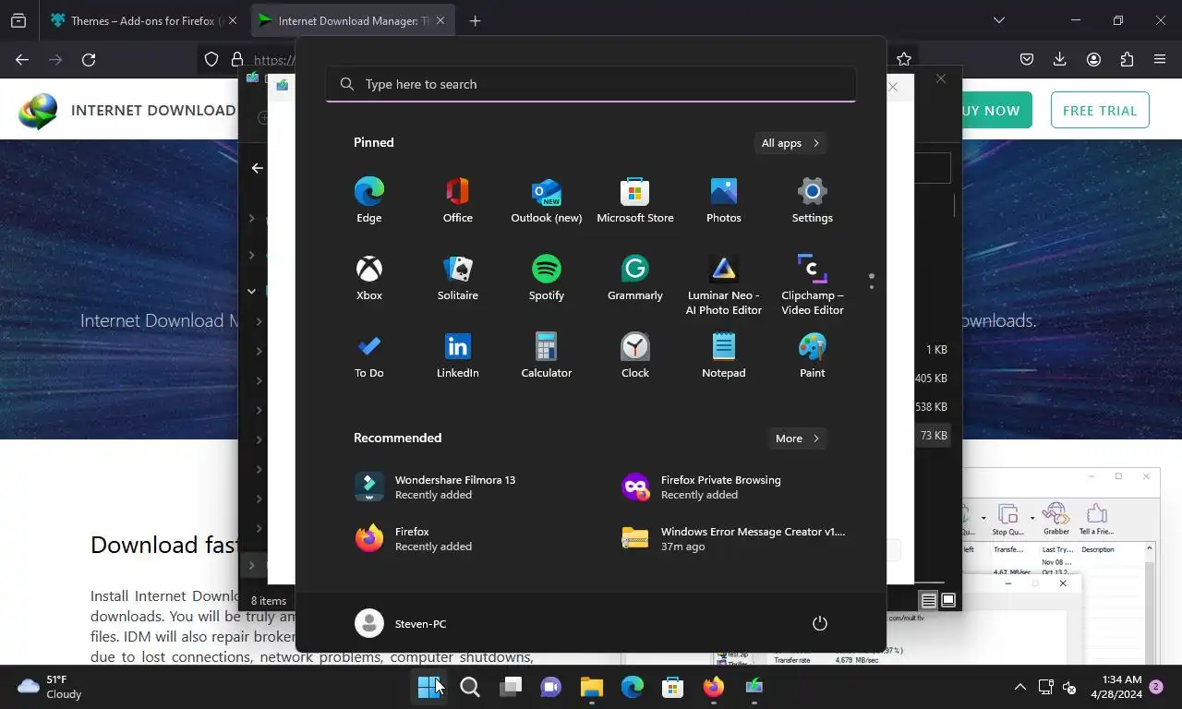Open Outlook (new) in Start menu
The width and height of the screenshot is (1182, 709).
547,200
